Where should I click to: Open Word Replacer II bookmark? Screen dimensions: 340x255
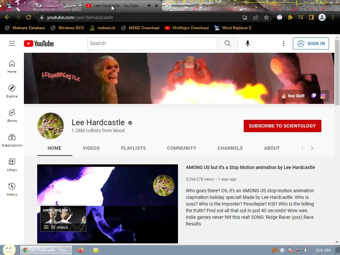point(233,28)
